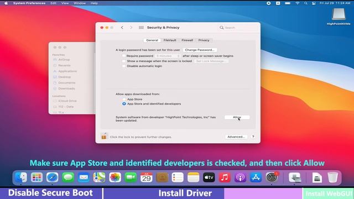This screenshot has width=354, height=199.
Task: Open Control Center in menu bar
Action: click(314, 3)
